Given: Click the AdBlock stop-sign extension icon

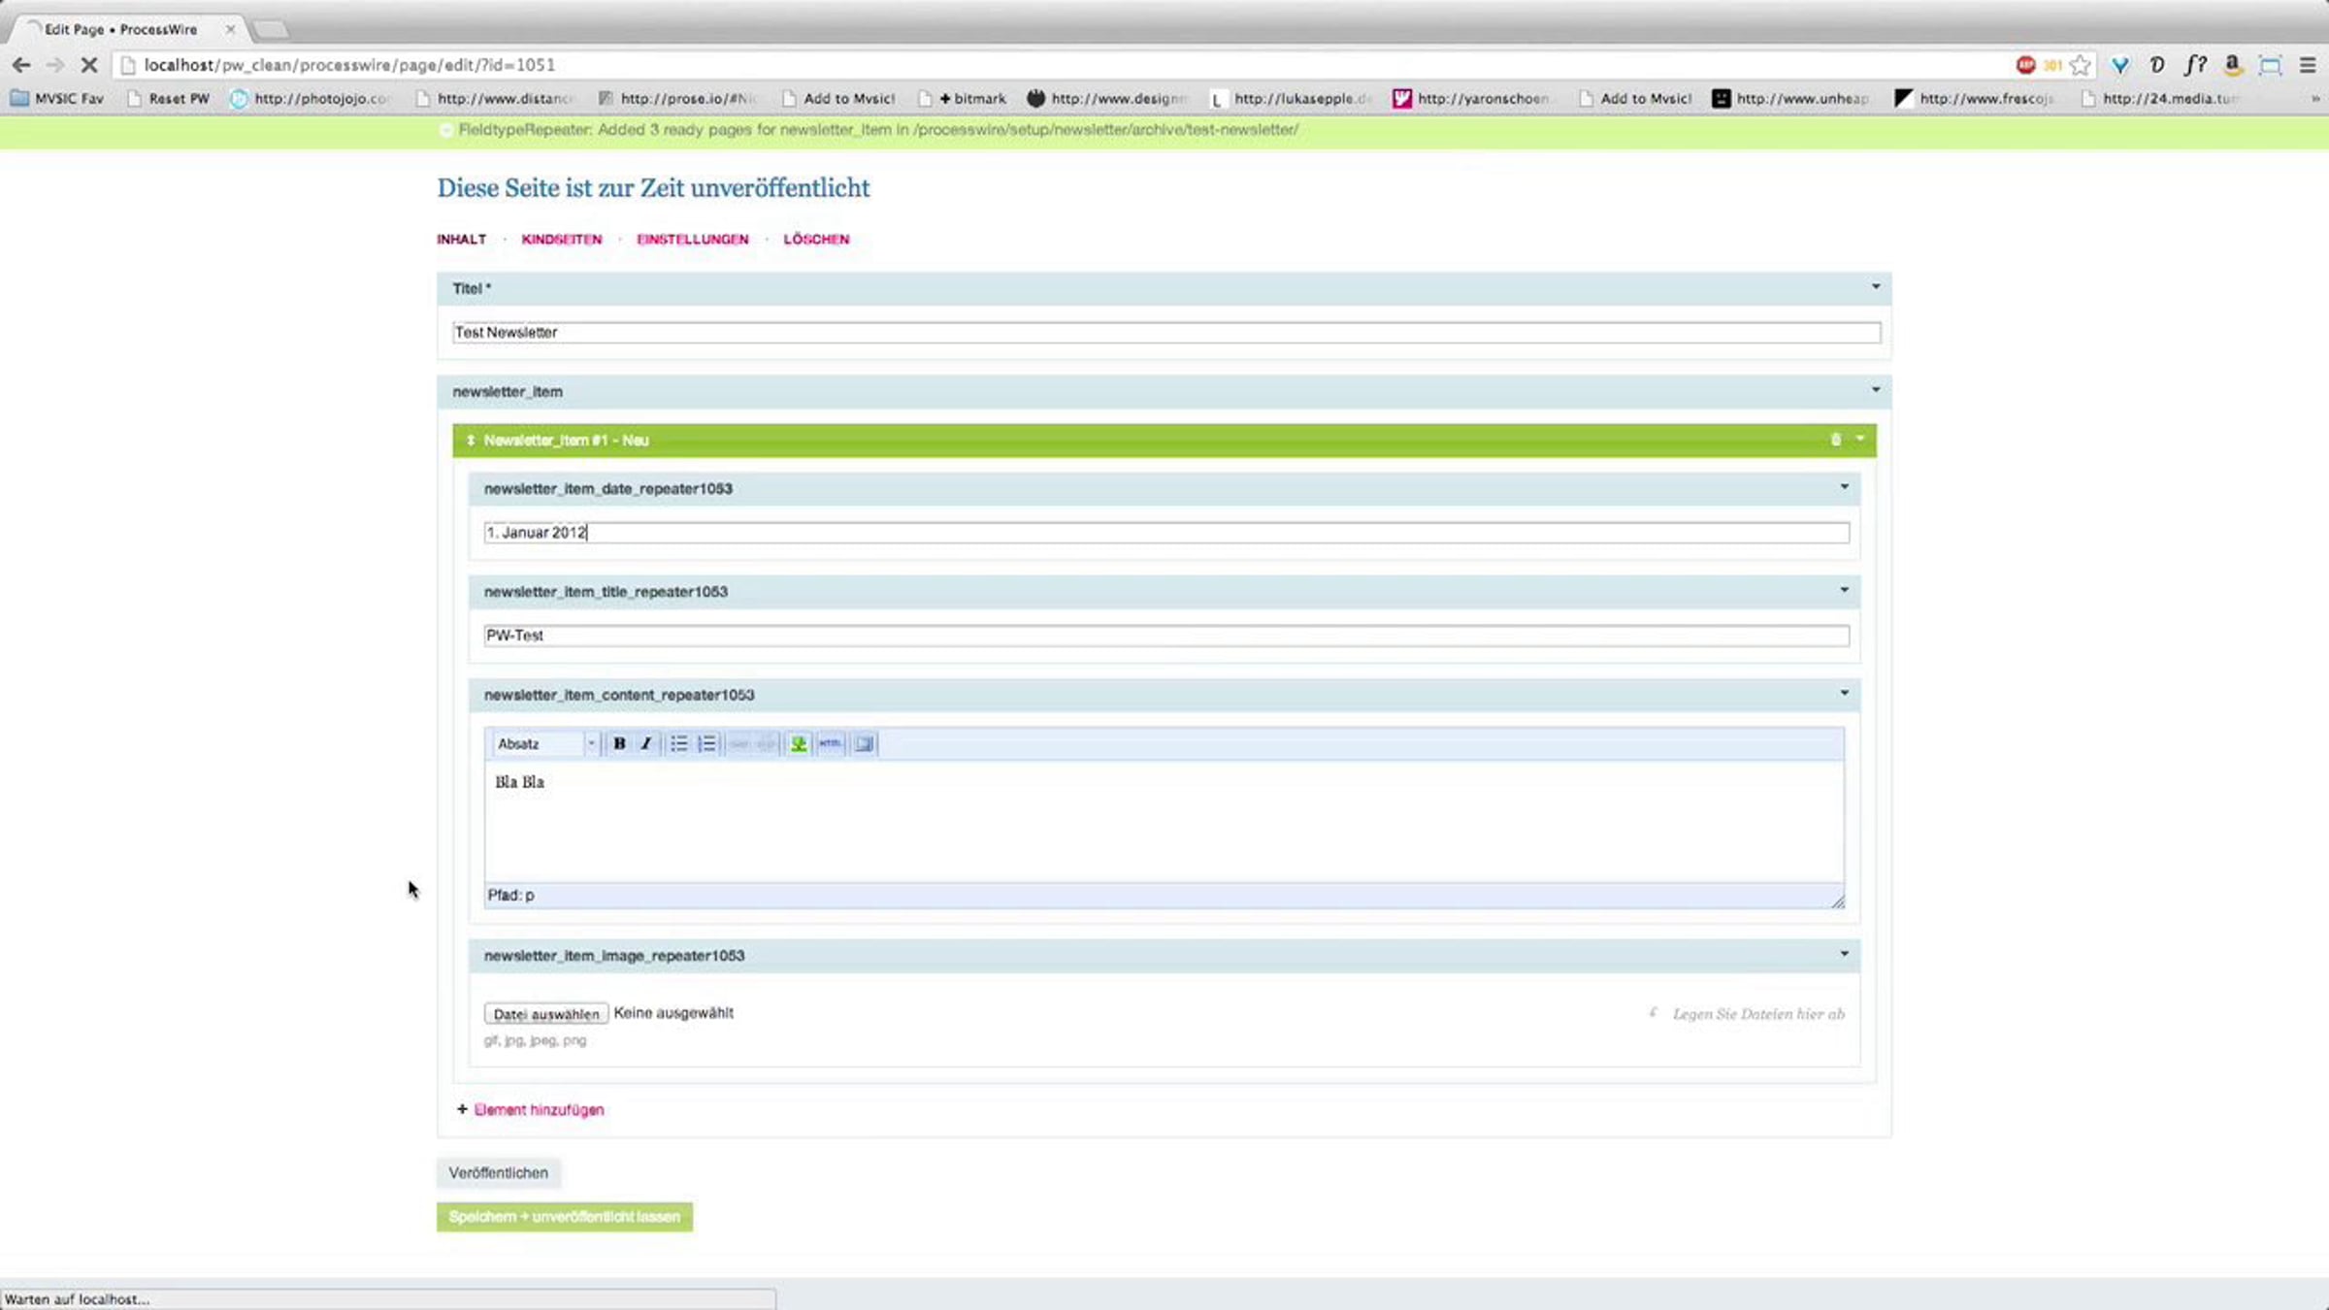Looking at the screenshot, I should (x=2025, y=65).
